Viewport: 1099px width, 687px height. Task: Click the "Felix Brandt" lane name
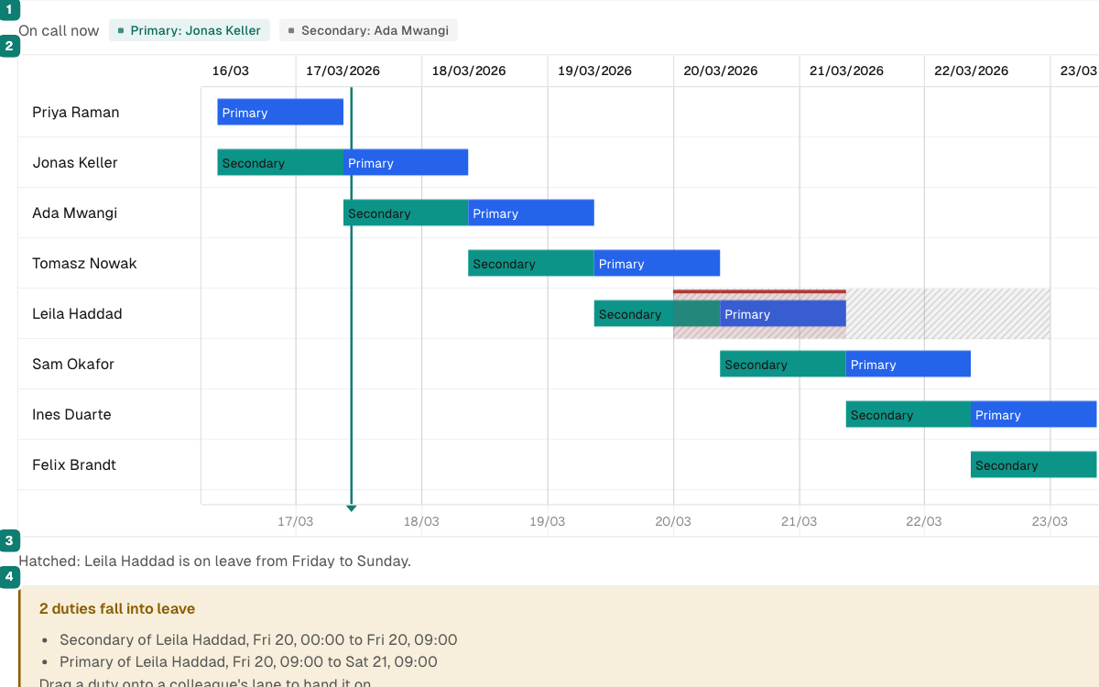(x=74, y=464)
